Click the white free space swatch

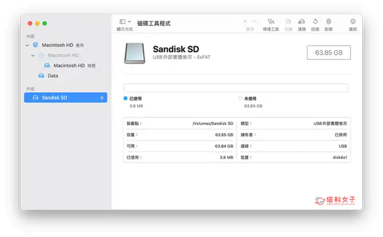240,98
